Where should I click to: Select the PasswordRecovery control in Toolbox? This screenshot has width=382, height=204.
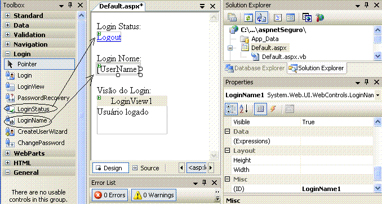[43, 98]
